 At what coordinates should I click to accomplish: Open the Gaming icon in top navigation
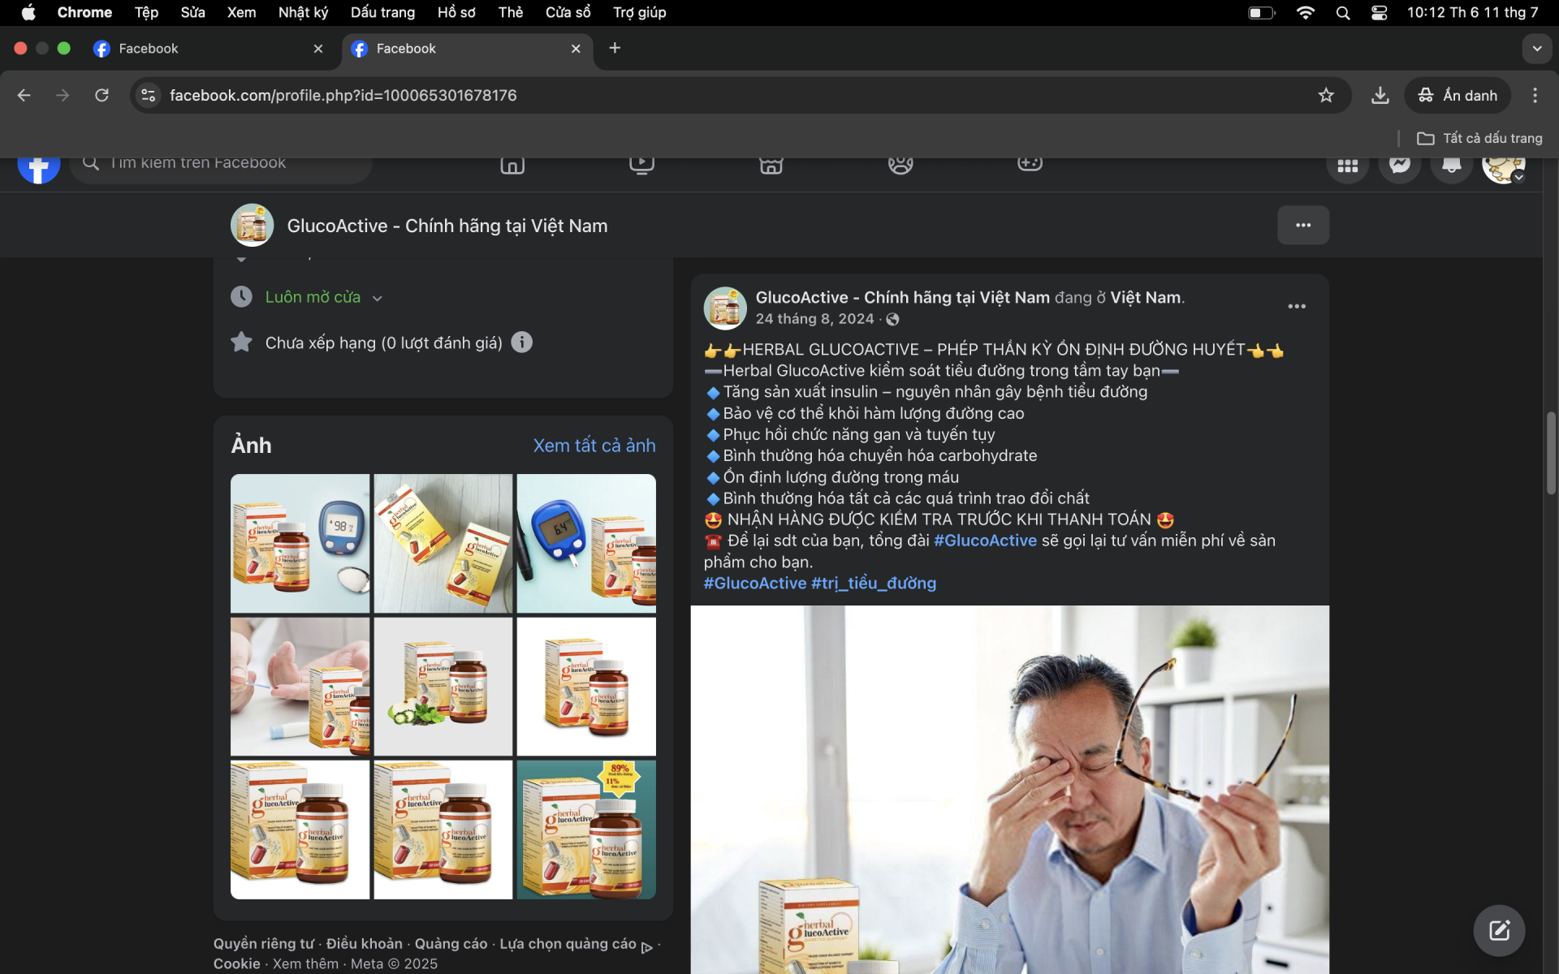(x=1030, y=164)
